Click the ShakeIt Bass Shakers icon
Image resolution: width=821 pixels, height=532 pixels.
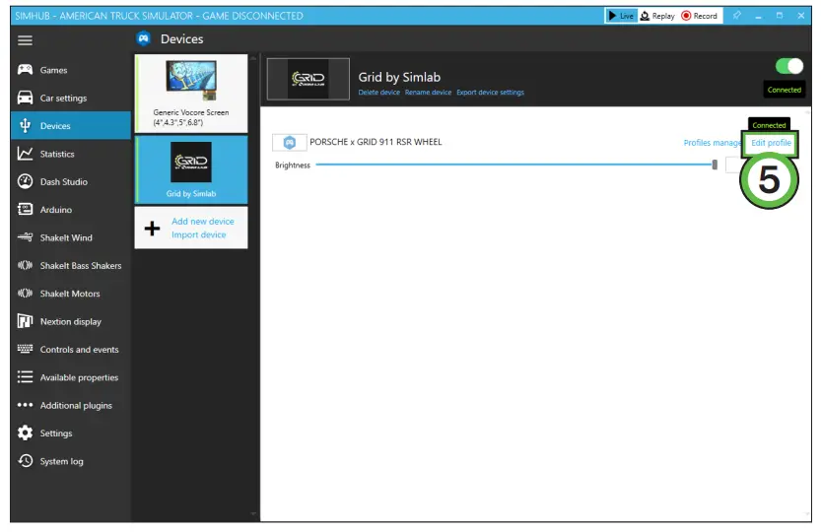(25, 265)
